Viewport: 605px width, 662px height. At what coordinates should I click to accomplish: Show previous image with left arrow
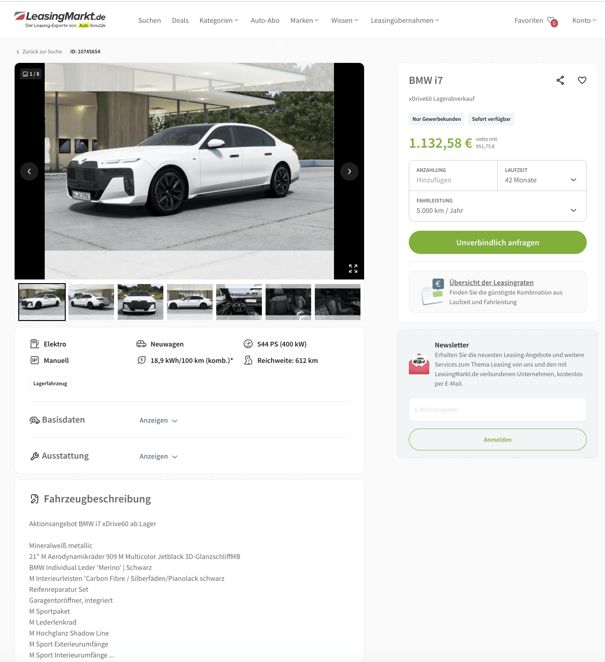pyautogui.click(x=29, y=171)
